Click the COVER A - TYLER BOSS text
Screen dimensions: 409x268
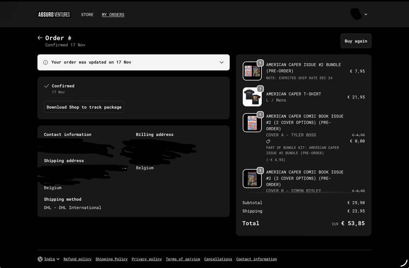[291, 135]
